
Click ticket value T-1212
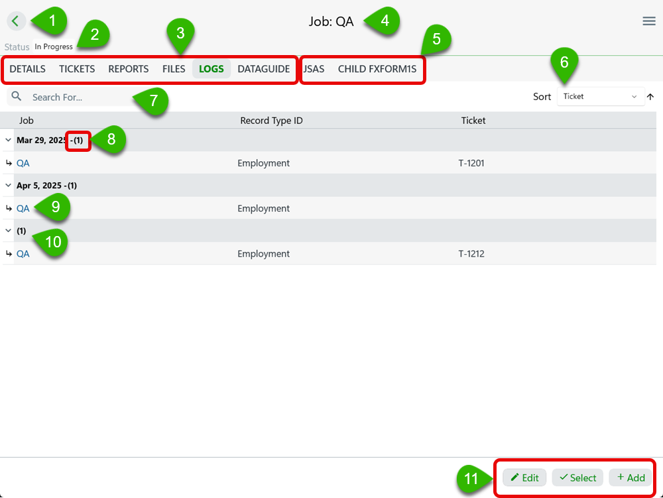click(471, 254)
